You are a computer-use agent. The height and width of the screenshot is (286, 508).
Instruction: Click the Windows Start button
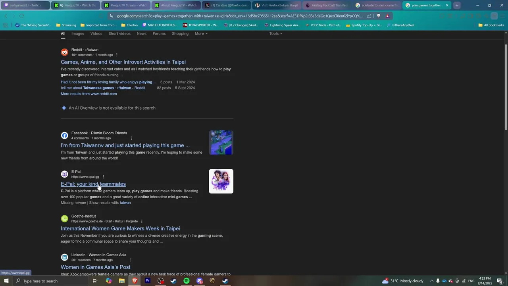6,281
